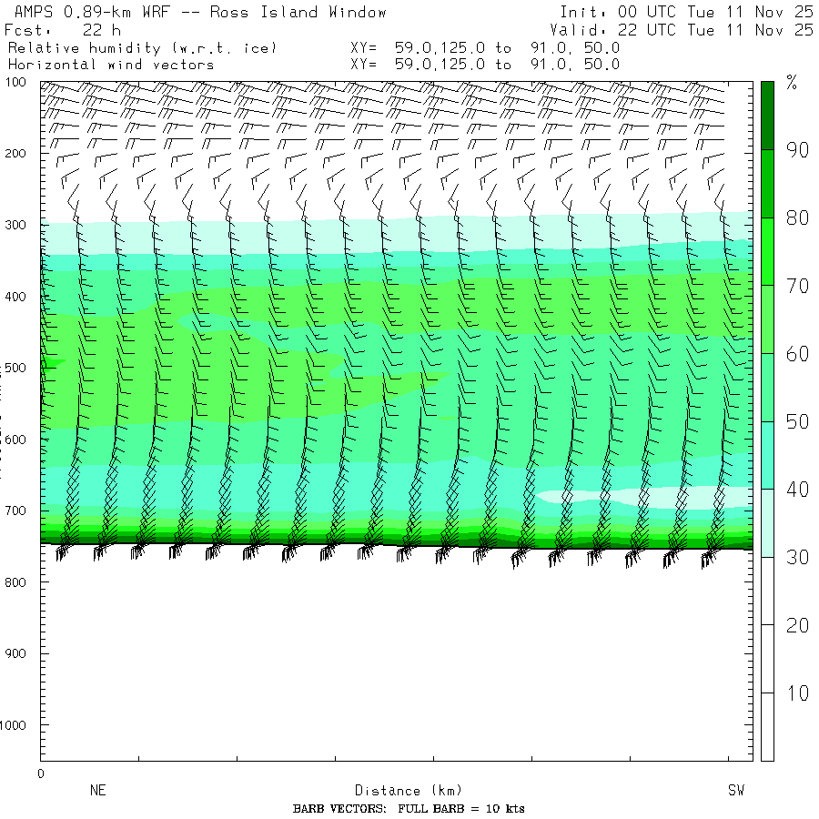Click the colorbar value label 20
The width and height of the screenshot is (819, 819).
coord(797,626)
